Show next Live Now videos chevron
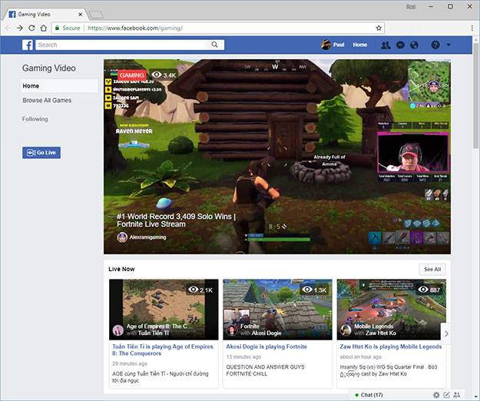Viewport: 480px width, 401px height. 446,333
